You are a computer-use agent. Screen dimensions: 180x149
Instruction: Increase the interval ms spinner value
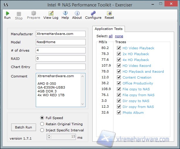tap(49, 136)
